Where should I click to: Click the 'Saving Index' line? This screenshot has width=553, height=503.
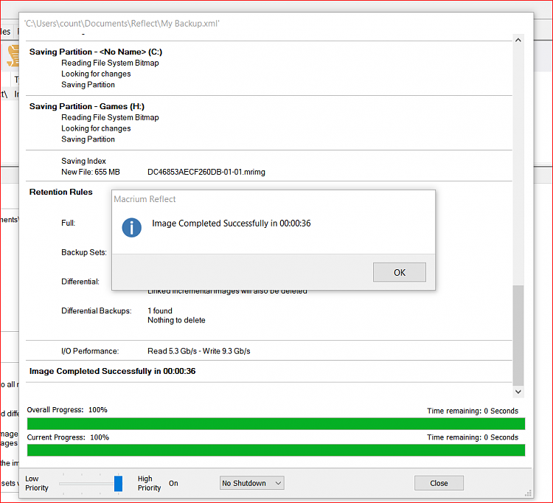83,162
